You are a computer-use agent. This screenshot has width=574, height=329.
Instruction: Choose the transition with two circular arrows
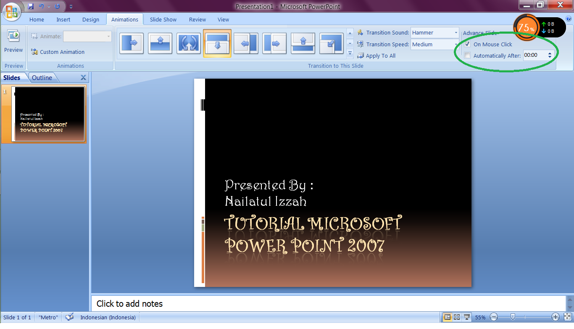189,43
